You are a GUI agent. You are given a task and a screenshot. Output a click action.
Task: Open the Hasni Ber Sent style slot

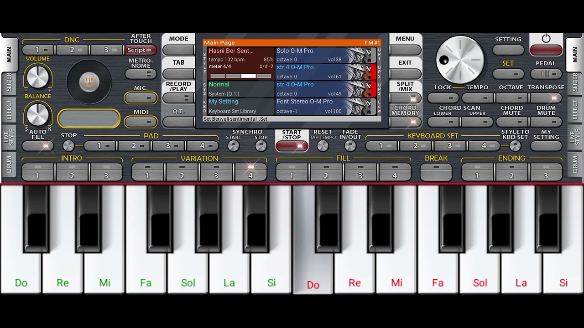pyautogui.click(x=241, y=64)
